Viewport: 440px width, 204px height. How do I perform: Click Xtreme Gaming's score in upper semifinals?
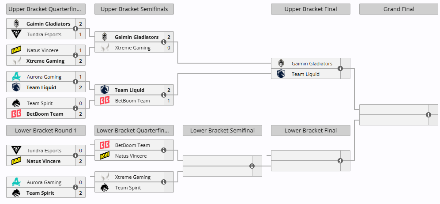(x=169, y=48)
